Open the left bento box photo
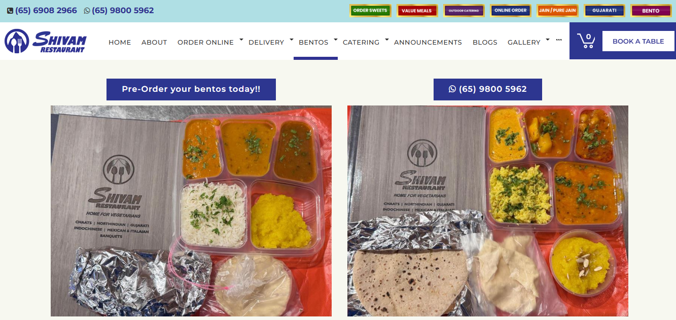This screenshot has width=676, height=320. (x=191, y=211)
